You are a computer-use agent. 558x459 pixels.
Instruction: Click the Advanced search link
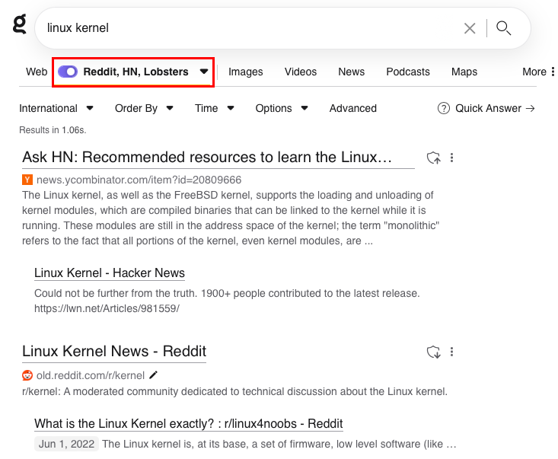(x=352, y=108)
